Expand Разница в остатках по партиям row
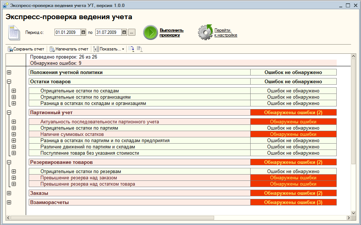Viewport: 361px width, 225px height. (14, 140)
